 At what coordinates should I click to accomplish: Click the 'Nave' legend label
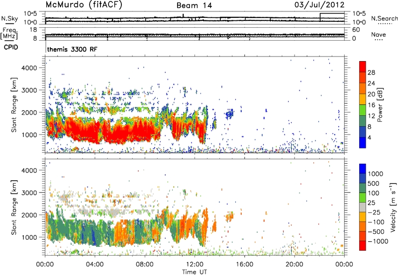tap(378, 34)
